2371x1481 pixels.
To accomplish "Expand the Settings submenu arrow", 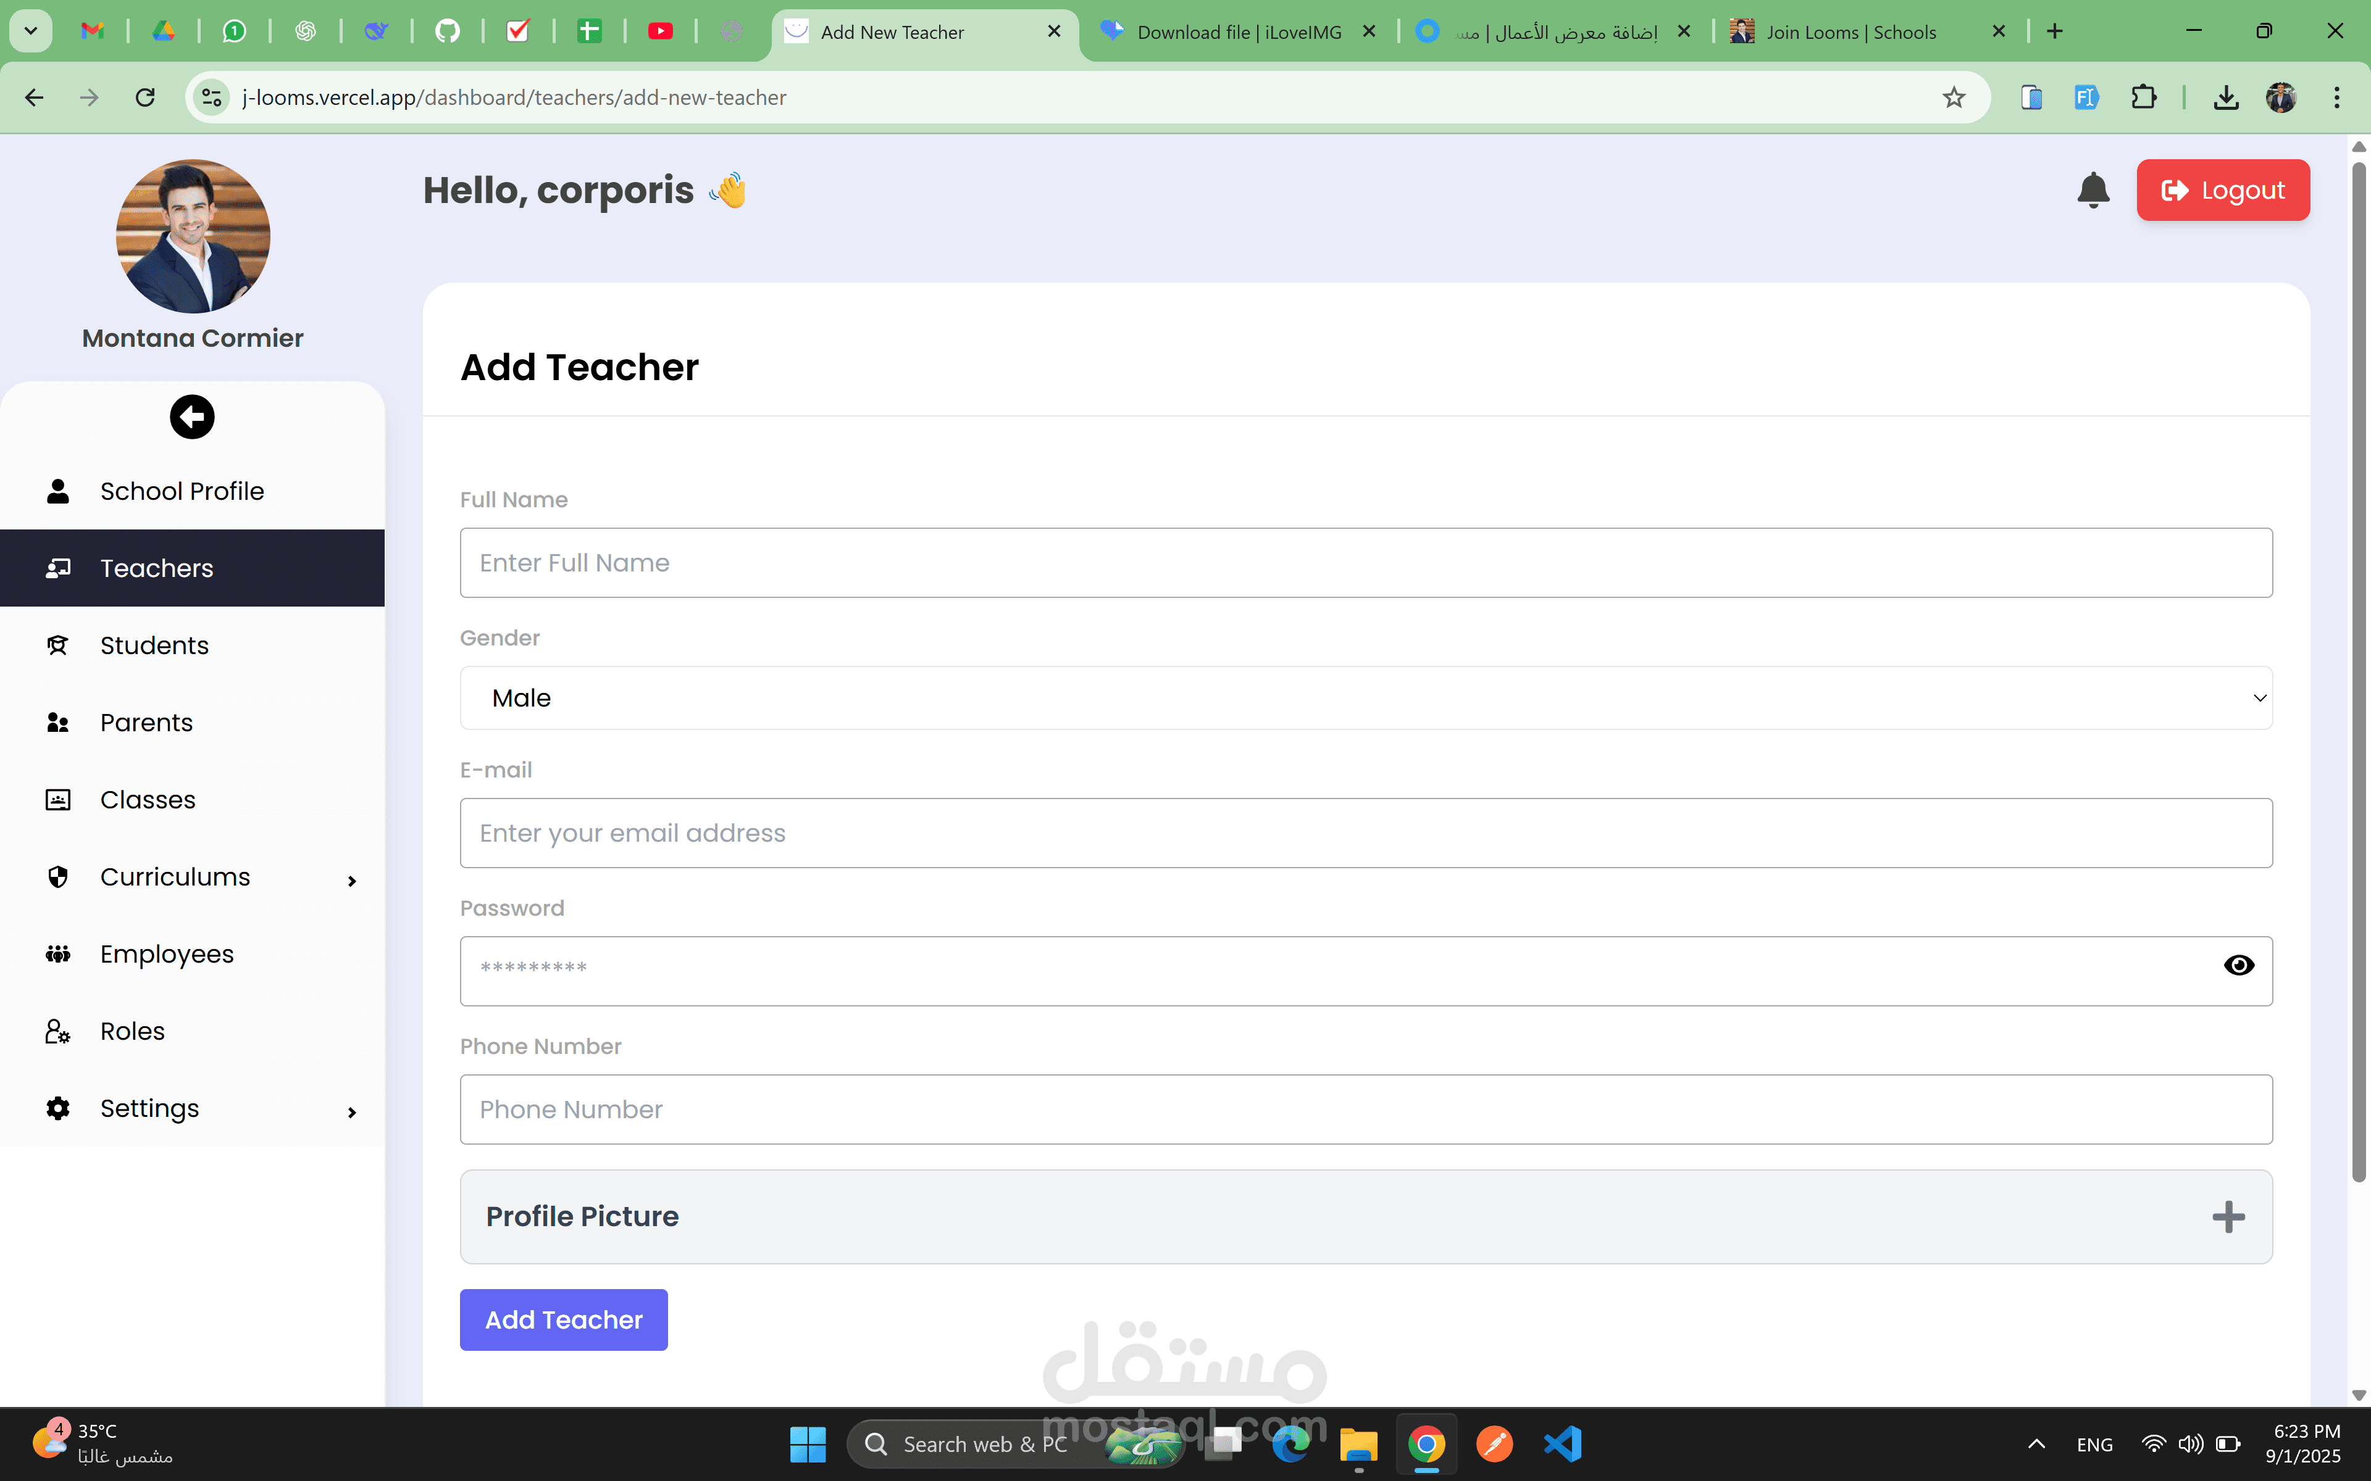I will click(x=352, y=1113).
